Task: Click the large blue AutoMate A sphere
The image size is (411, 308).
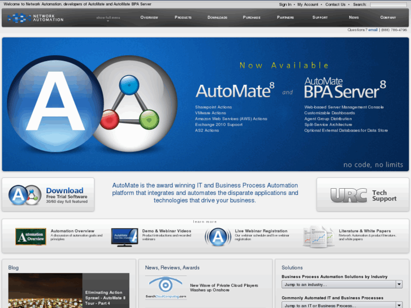Action: pos(55,104)
